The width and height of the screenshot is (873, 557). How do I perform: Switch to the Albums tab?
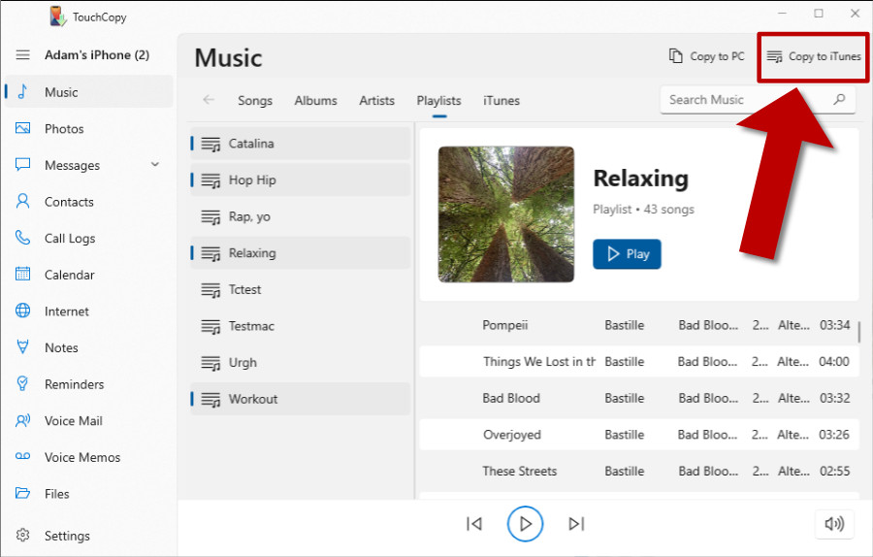click(315, 101)
